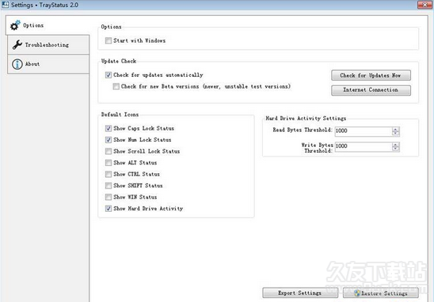
Task: Click the wrench icon for Troubleshooting
Action: [x=17, y=44]
